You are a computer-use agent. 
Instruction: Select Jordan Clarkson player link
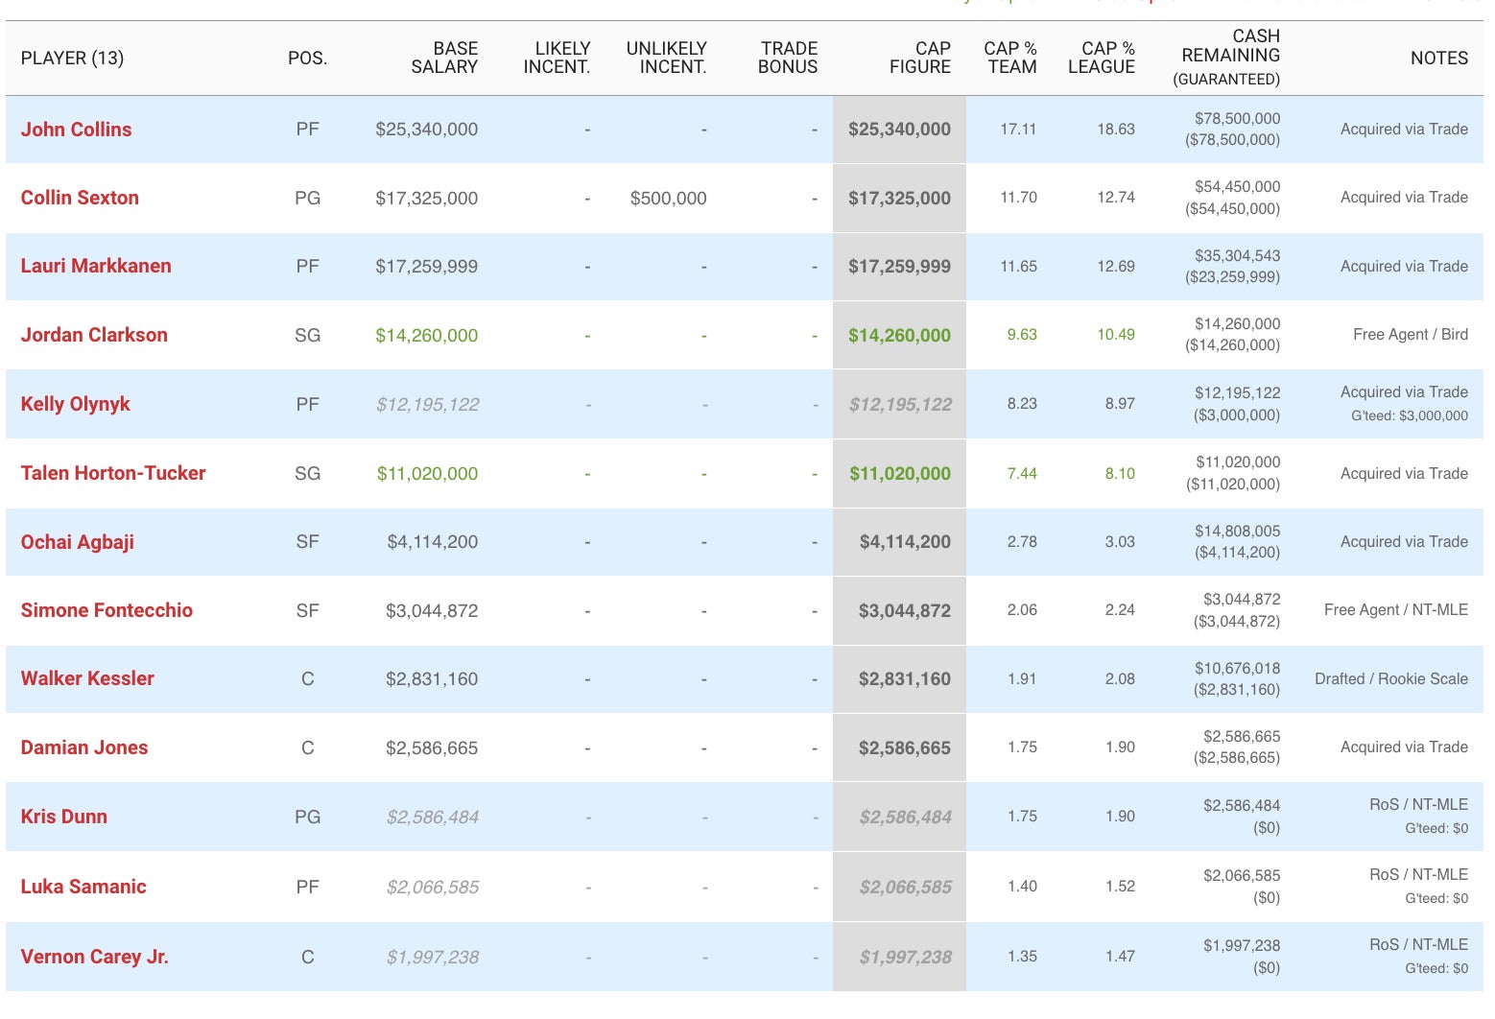pos(94,335)
